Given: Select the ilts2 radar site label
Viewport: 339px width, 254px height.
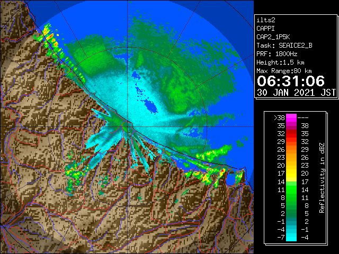Looking at the screenshot, I should (x=266, y=20).
